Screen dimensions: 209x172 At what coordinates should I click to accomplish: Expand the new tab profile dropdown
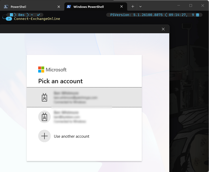click(140, 7)
